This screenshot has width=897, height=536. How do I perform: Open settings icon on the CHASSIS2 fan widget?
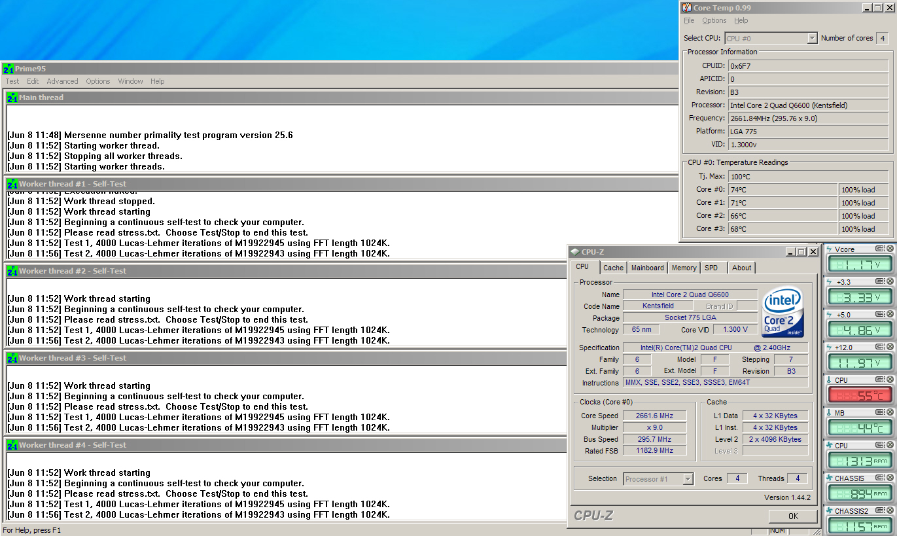[x=880, y=510]
